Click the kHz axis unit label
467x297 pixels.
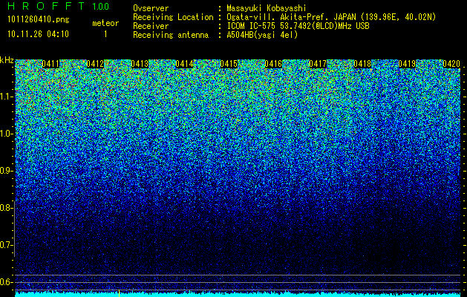tap(7, 60)
